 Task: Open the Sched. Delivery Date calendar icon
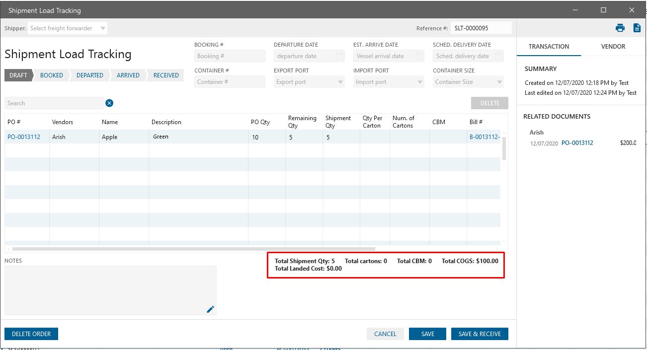click(498, 56)
